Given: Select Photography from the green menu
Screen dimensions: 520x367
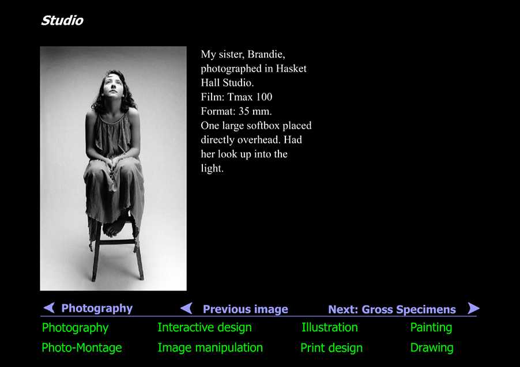Looking at the screenshot, I should [75, 327].
